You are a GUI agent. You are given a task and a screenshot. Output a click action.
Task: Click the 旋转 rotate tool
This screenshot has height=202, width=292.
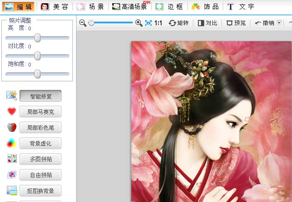pos(178,23)
